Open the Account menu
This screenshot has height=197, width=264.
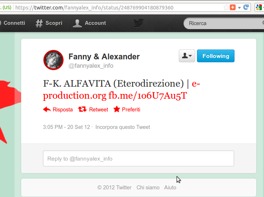(x=90, y=23)
